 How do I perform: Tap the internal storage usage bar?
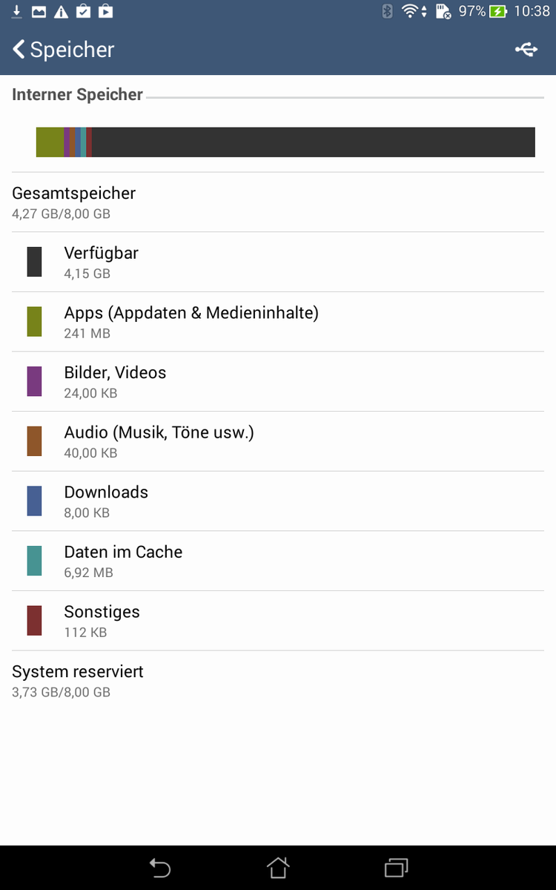tap(285, 142)
